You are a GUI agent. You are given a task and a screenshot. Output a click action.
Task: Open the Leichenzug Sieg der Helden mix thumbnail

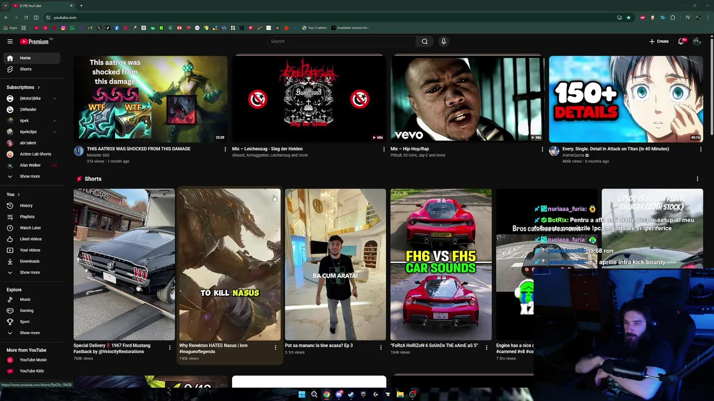point(309,99)
